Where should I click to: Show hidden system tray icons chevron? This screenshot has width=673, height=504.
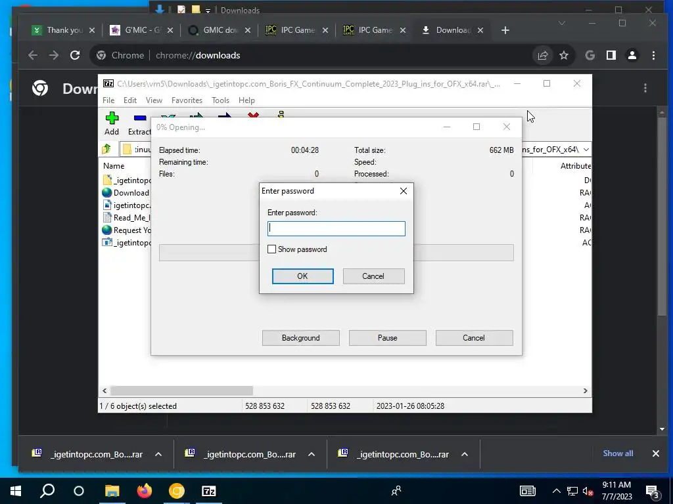pos(556,491)
